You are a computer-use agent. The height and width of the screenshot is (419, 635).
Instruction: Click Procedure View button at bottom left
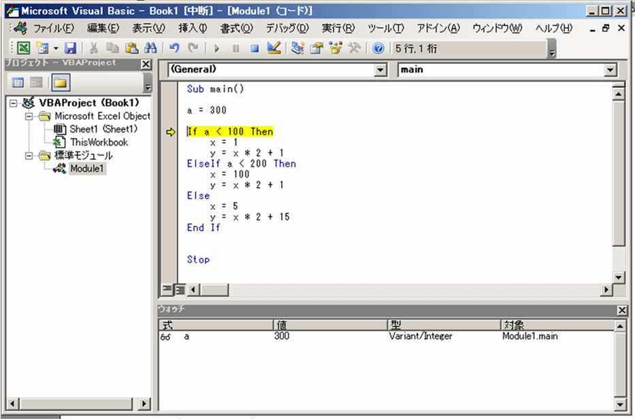click(167, 290)
